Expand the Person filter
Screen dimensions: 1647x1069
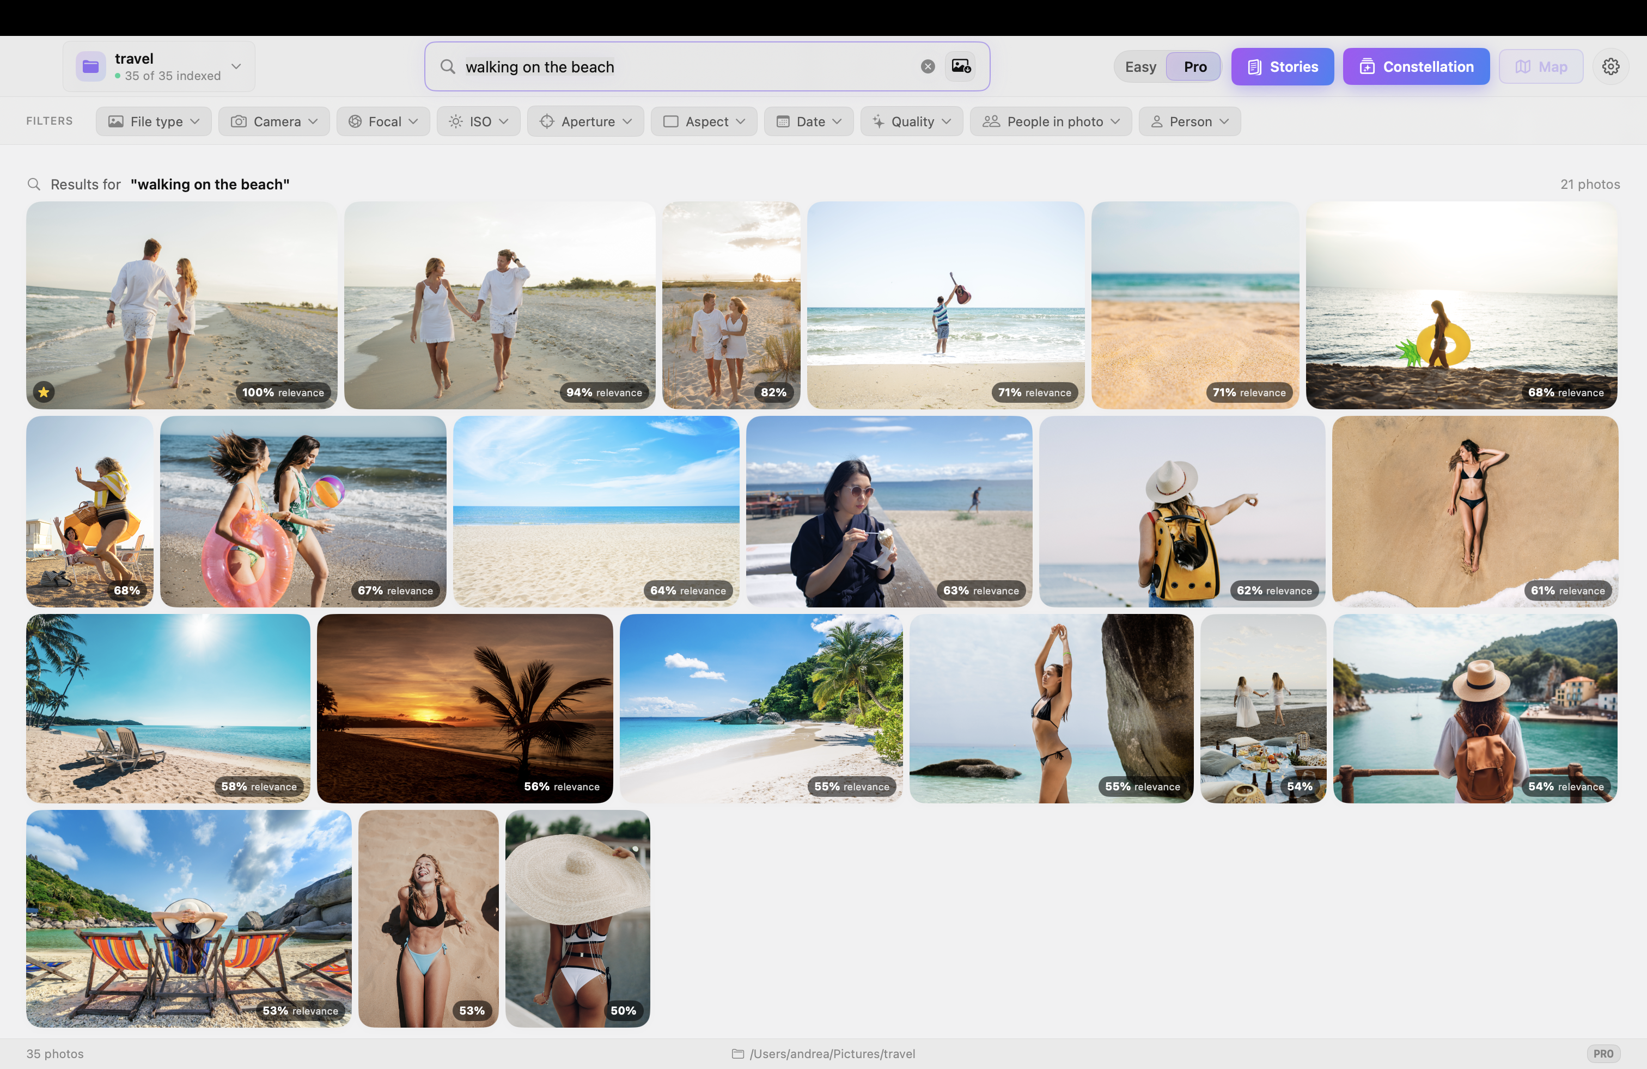click(x=1189, y=121)
